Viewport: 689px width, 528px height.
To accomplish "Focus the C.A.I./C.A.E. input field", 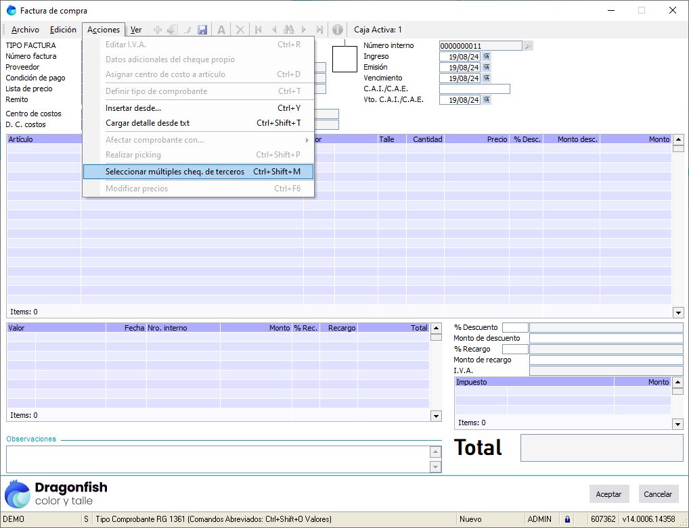I will (x=474, y=89).
